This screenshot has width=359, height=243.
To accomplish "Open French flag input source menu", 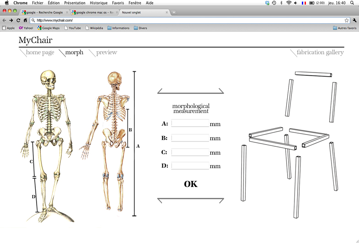I will (304, 3).
